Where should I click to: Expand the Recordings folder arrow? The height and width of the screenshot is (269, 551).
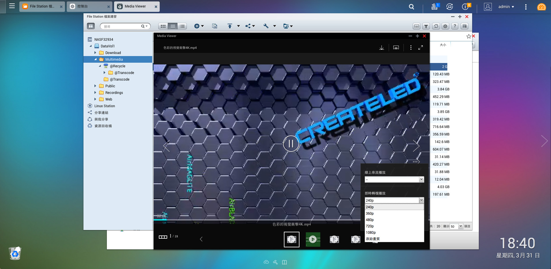(95, 93)
